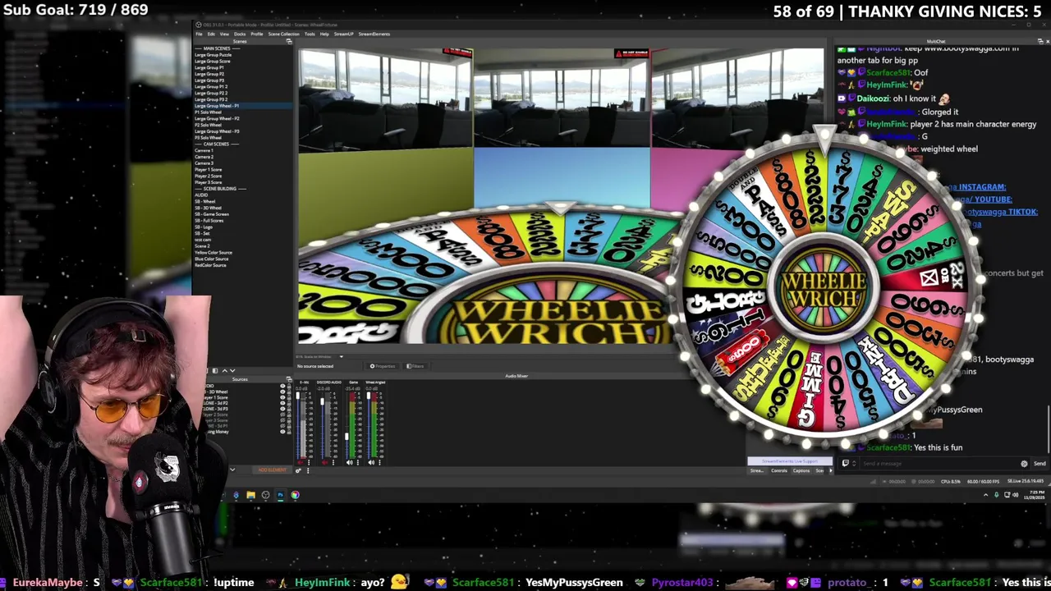The width and height of the screenshot is (1051, 591).
Task: Move selected source up arrow
Action: click(225, 370)
